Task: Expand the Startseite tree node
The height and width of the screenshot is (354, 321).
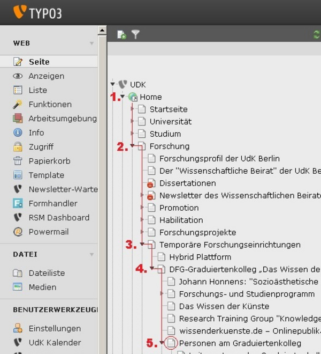Action: tap(133, 109)
